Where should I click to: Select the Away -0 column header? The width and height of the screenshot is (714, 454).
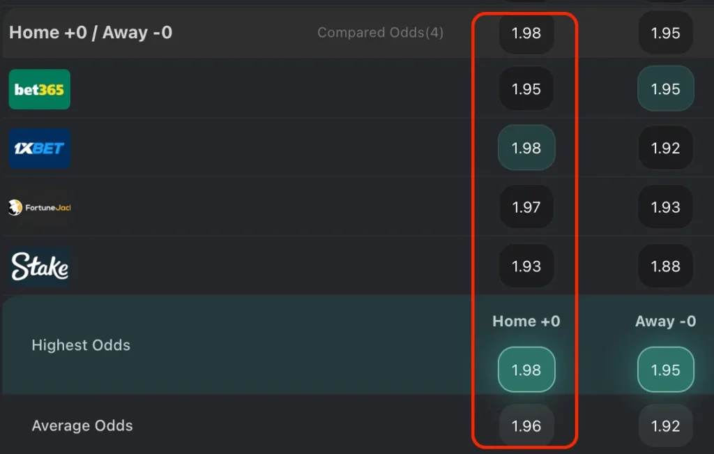665,321
